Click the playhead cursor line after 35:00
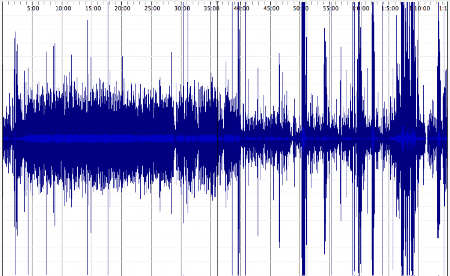 (x=218, y=138)
